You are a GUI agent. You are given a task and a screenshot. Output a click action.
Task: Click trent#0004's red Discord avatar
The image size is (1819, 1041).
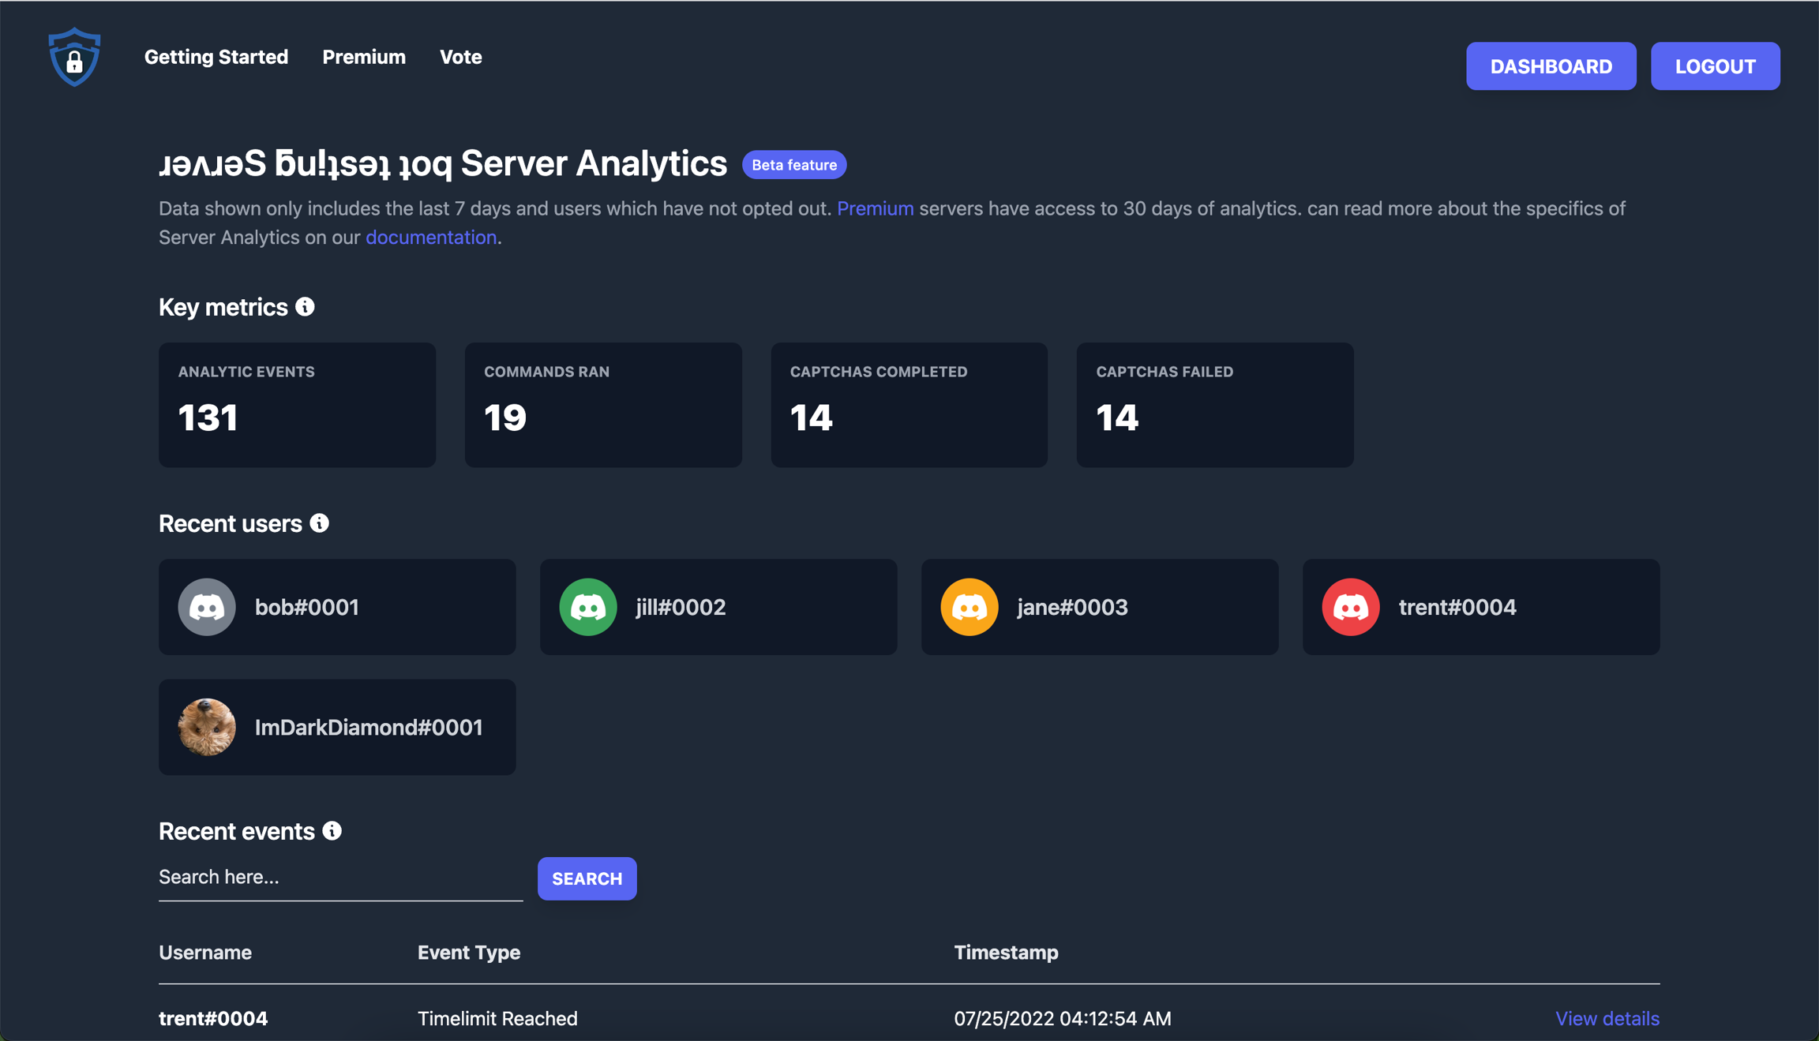click(x=1350, y=607)
